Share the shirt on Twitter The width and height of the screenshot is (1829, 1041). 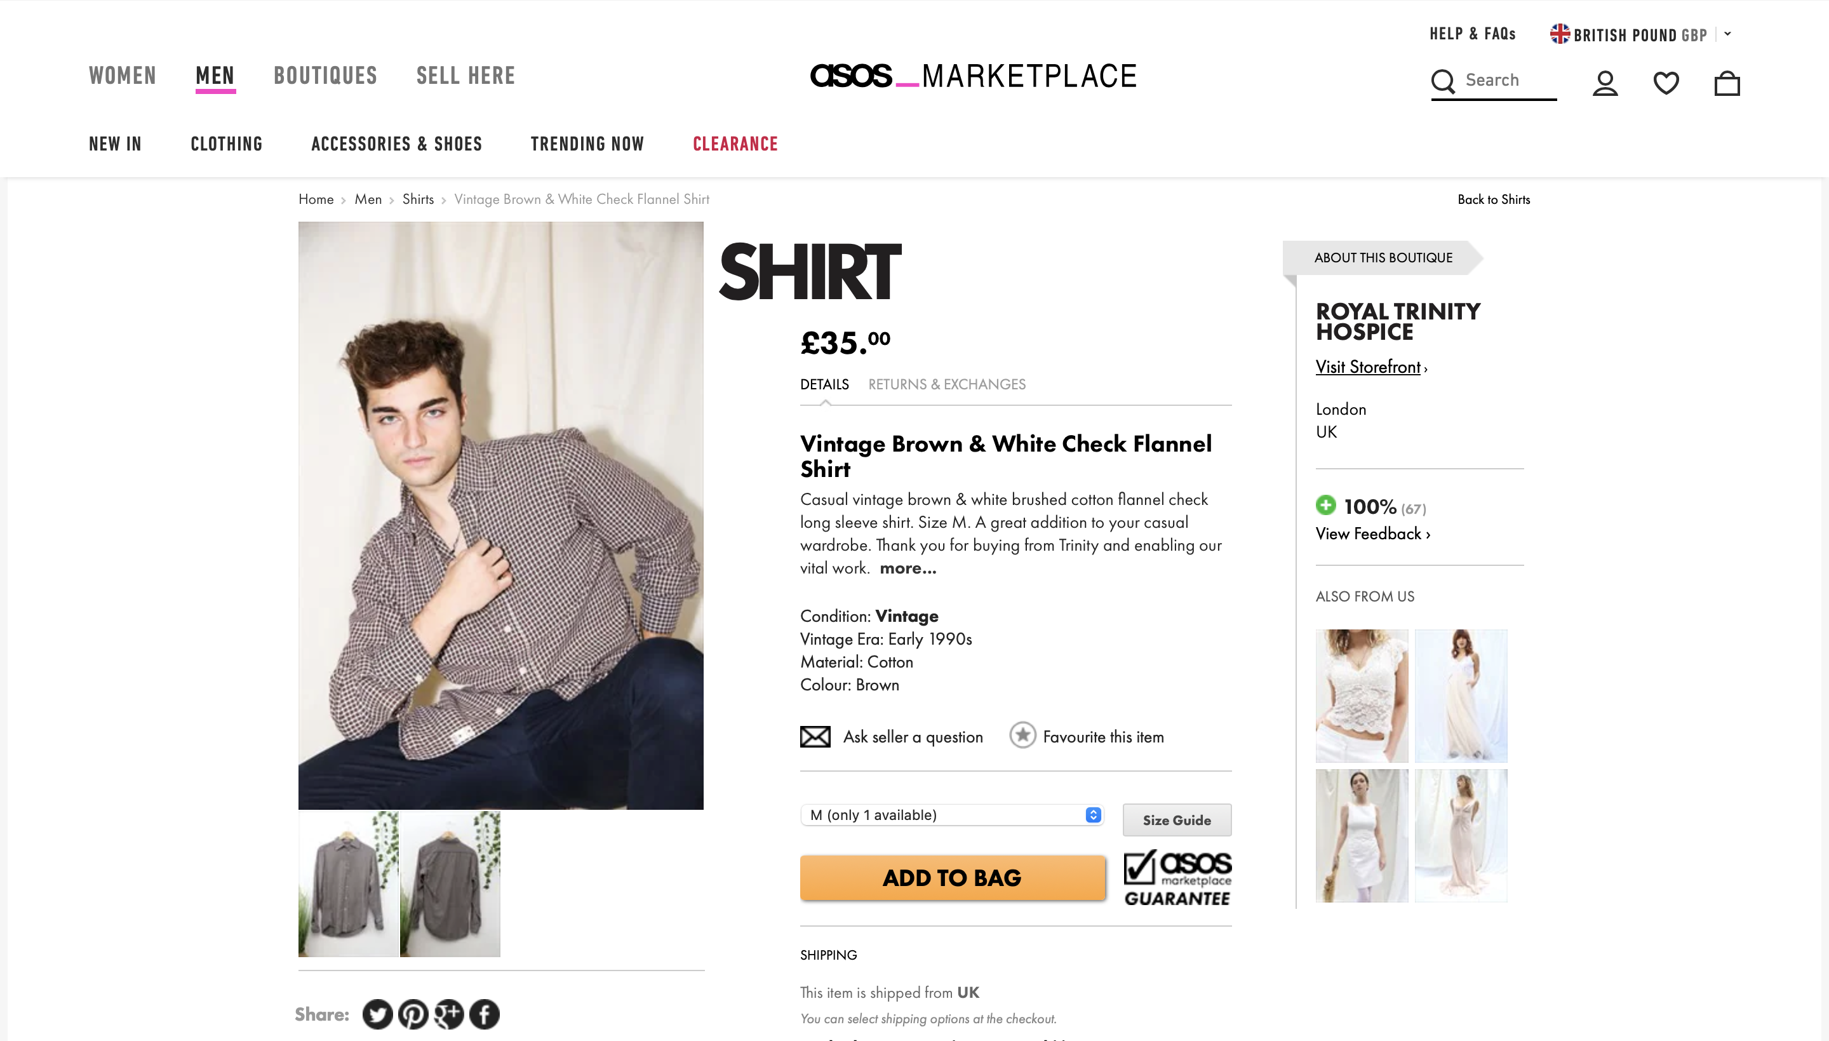pyautogui.click(x=377, y=1014)
